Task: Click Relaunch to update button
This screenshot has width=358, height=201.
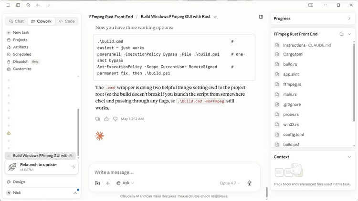Action: [42, 167]
